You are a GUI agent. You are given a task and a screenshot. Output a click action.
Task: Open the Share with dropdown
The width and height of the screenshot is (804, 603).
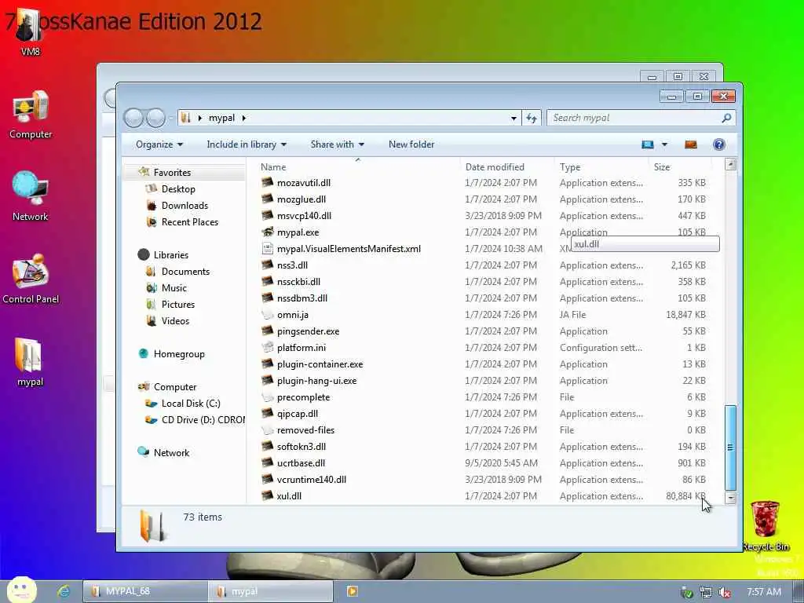pos(338,144)
